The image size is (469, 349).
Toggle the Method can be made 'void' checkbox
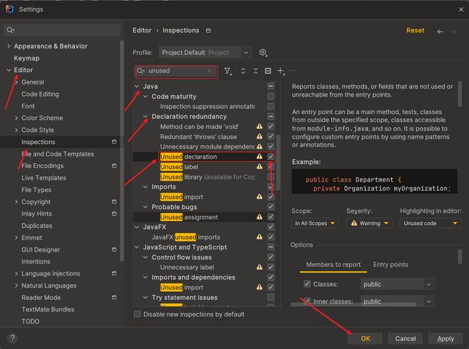point(271,126)
